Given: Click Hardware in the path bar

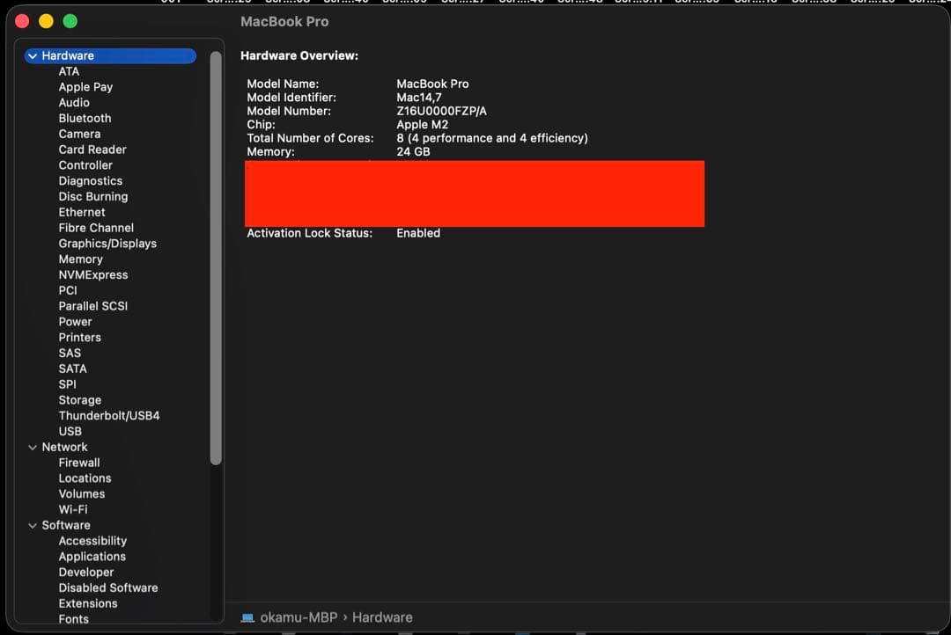Looking at the screenshot, I should [x=382, y=618].
